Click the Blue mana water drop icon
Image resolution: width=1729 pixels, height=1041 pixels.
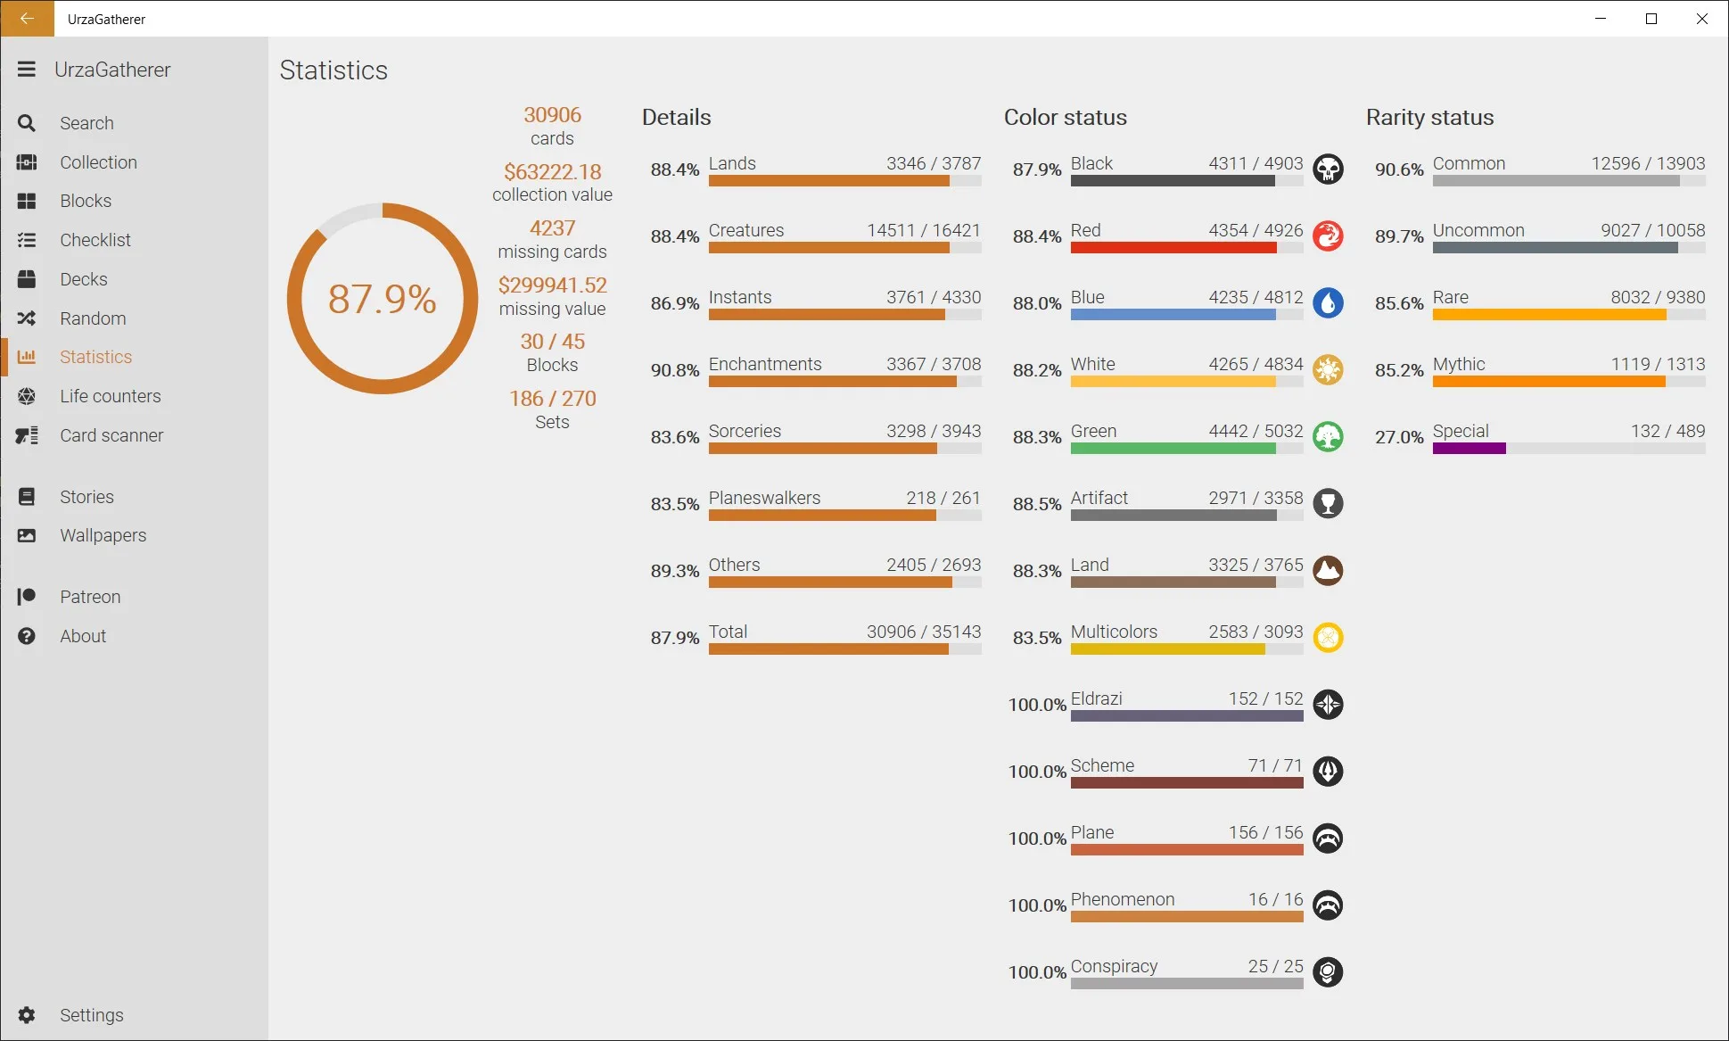[x=1328, y=303]
